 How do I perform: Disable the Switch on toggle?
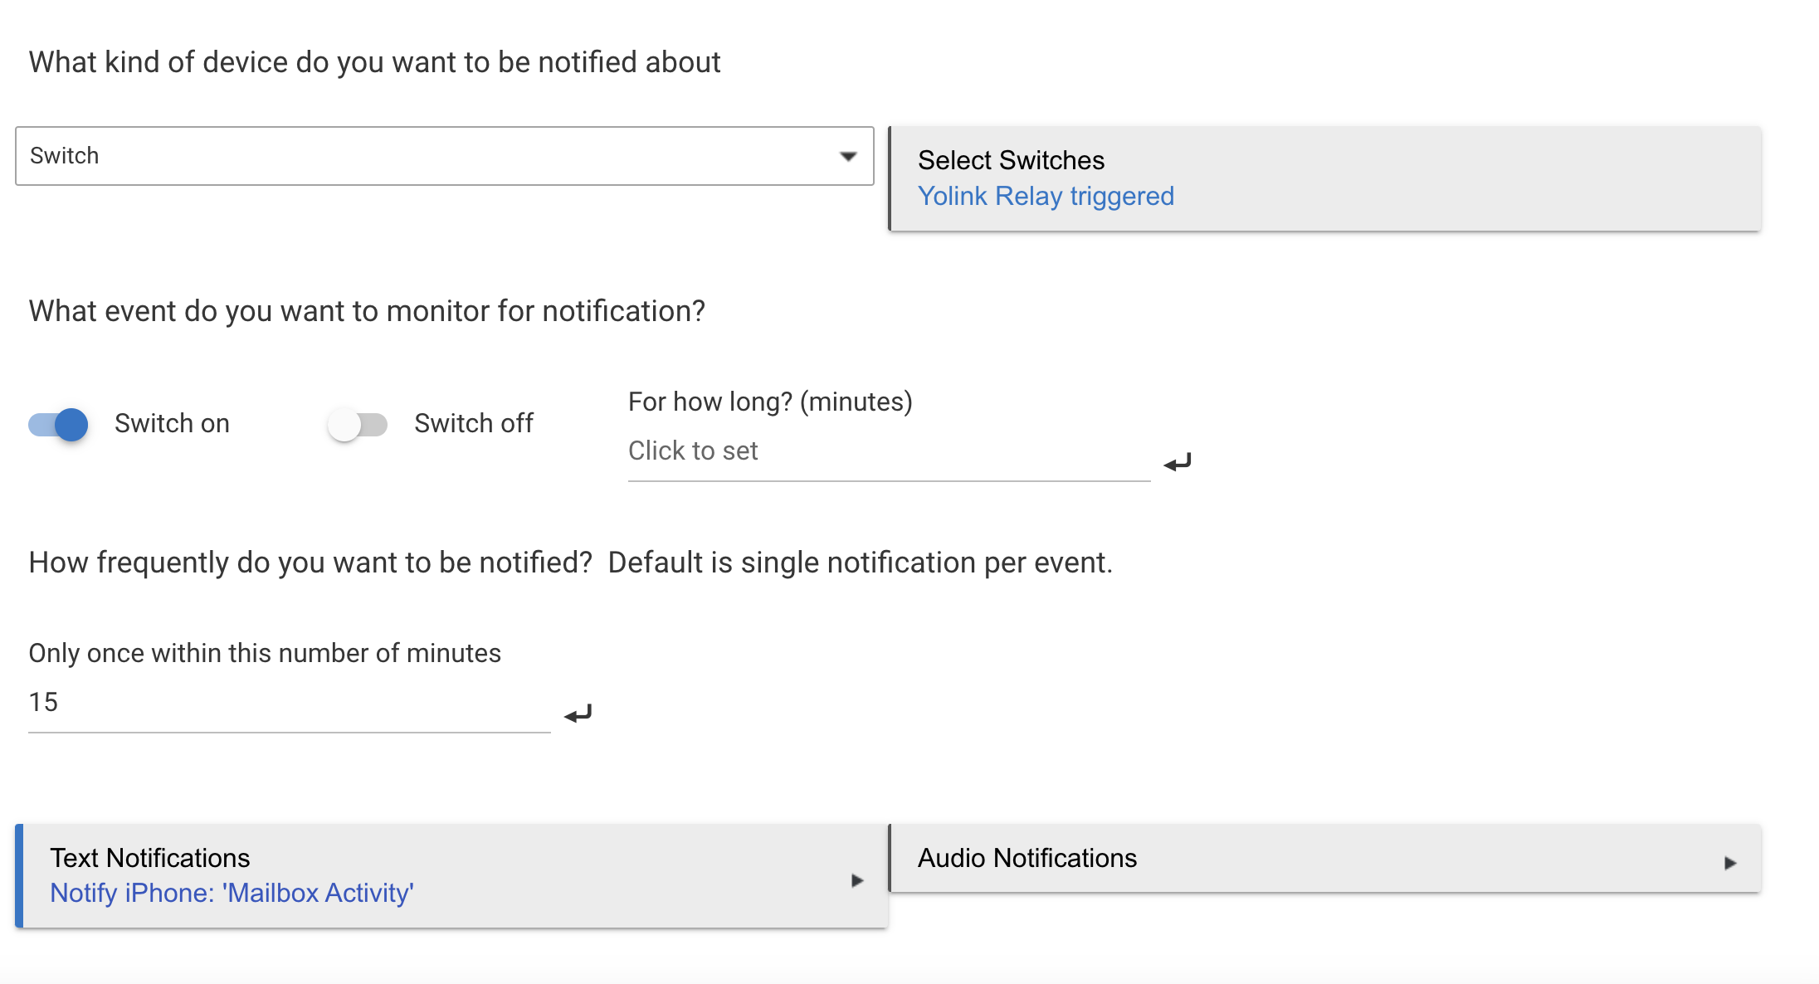59,424
